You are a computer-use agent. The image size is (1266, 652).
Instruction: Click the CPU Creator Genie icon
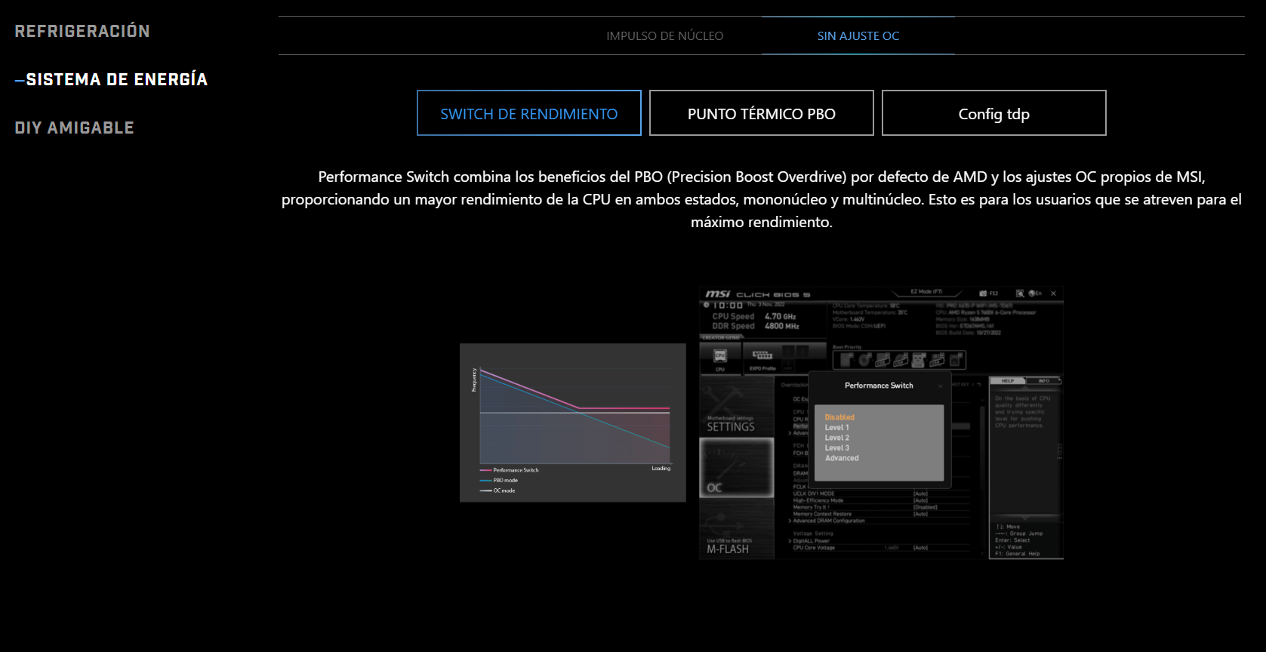point(720,356)
